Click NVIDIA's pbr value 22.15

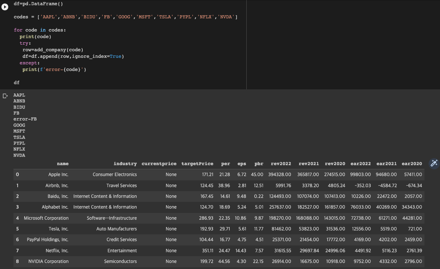[x=258, y=261]
